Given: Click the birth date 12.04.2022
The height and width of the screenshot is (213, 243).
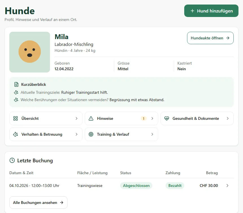Looking at the screenshot, I should 64,69.
